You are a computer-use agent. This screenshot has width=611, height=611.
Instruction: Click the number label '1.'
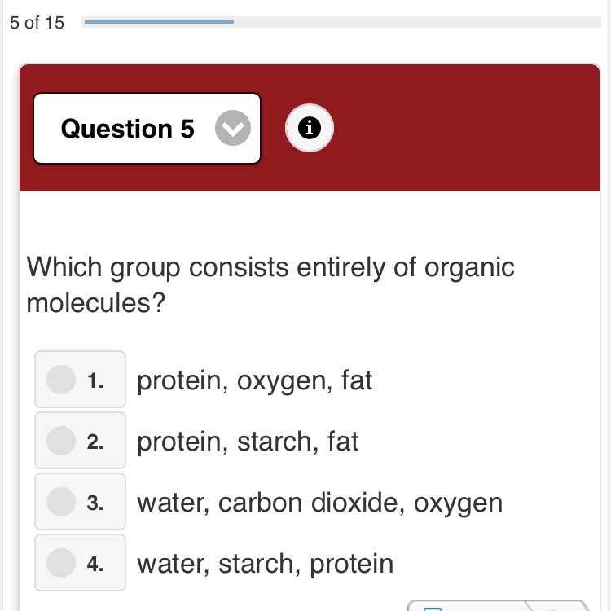tap(96, 380)
